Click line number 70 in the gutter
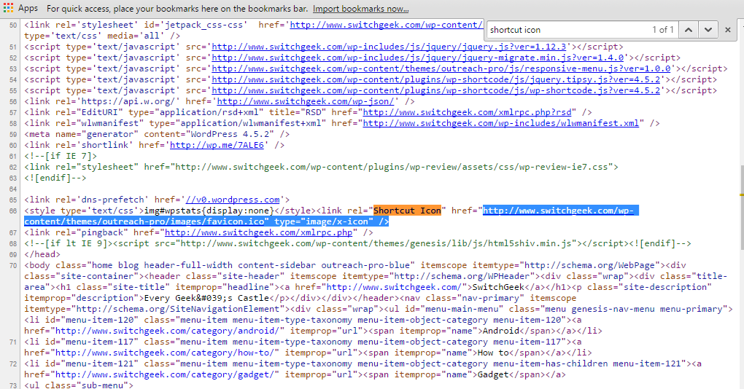 click(x=13, y=265)
